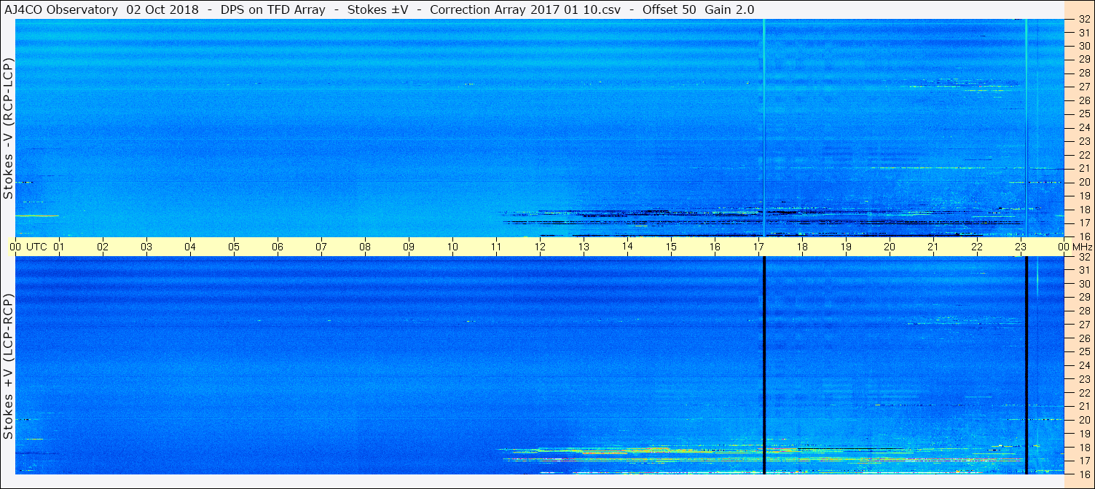The height and width of the screenshot is (489, 1095).
Task: Select hour 15 on the time axis
Action: tap(671, 247)
